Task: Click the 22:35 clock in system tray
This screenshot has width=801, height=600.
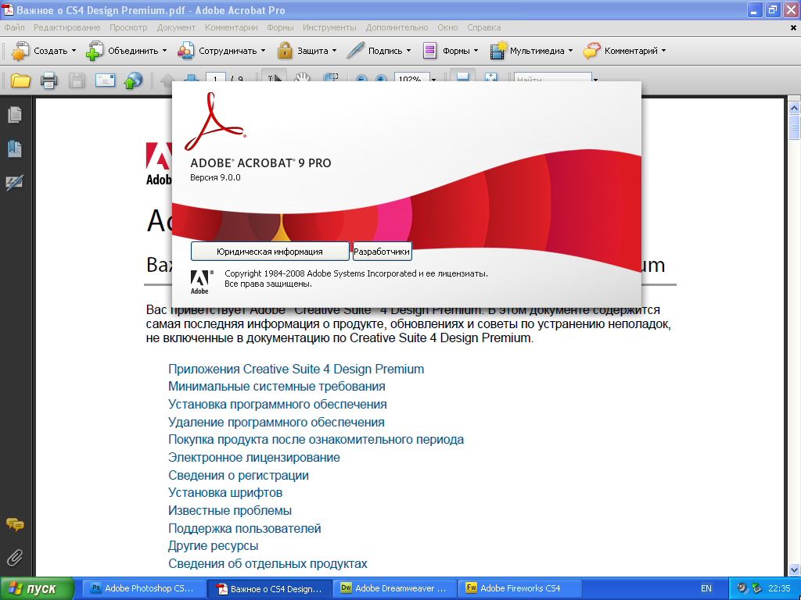Action: (x=779, y=588)
